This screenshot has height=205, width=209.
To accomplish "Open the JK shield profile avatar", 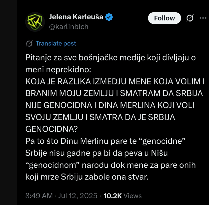I will pos(35,22).
